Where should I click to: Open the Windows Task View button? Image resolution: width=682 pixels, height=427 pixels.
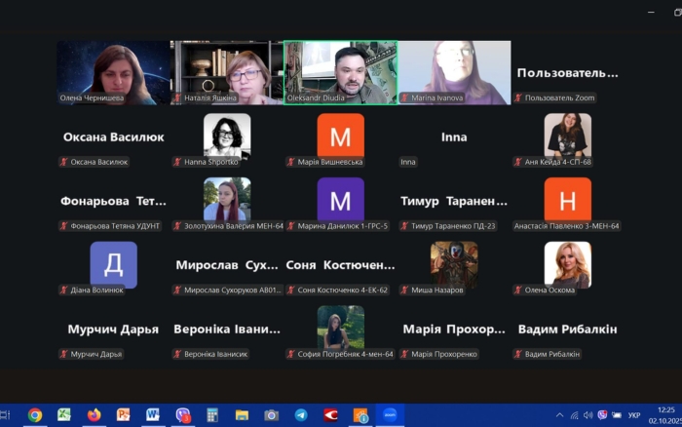click(5, 415)
